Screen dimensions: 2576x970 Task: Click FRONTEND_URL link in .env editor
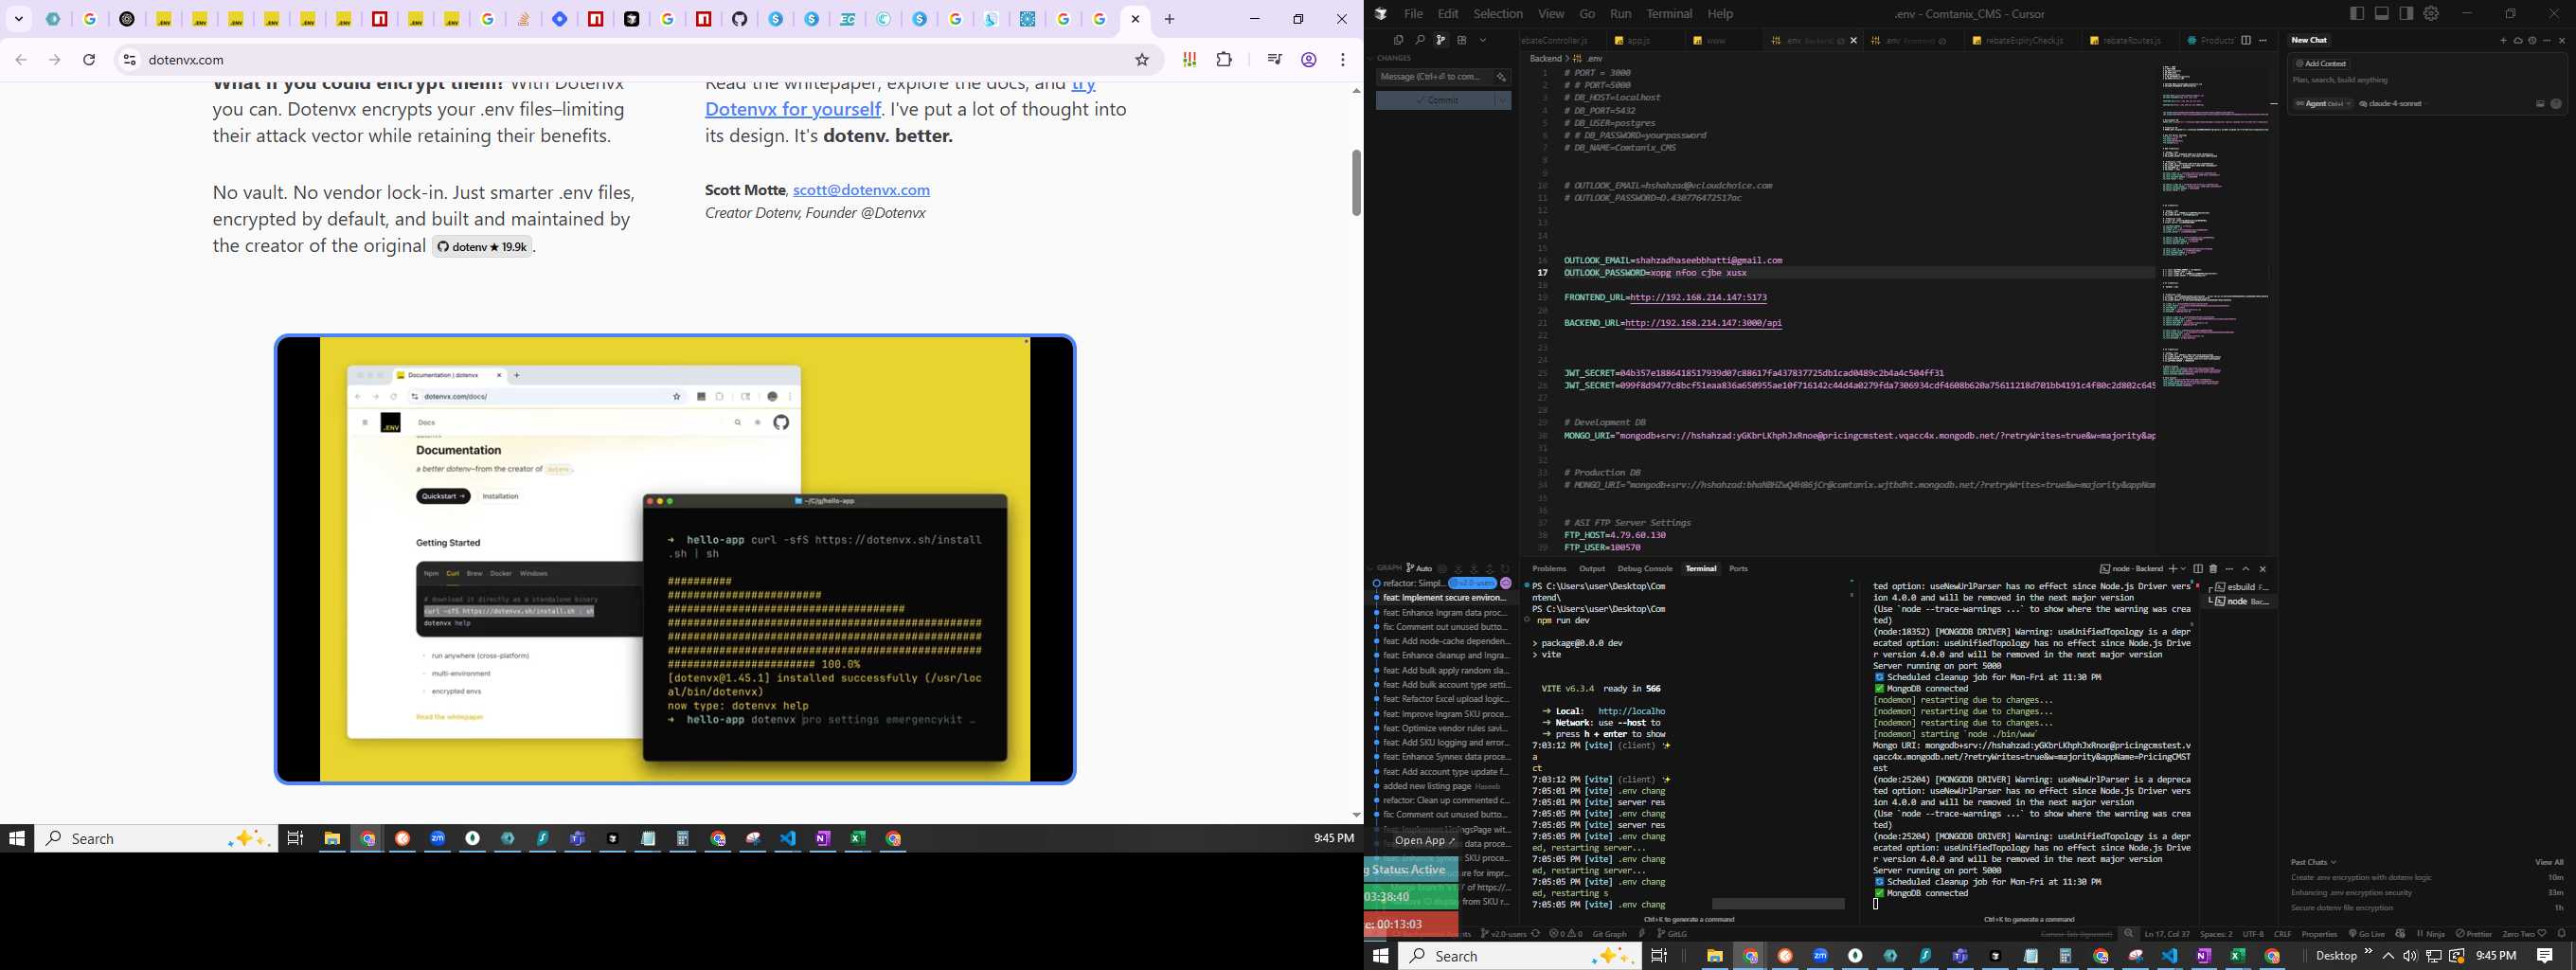[x=1698, y=298]
